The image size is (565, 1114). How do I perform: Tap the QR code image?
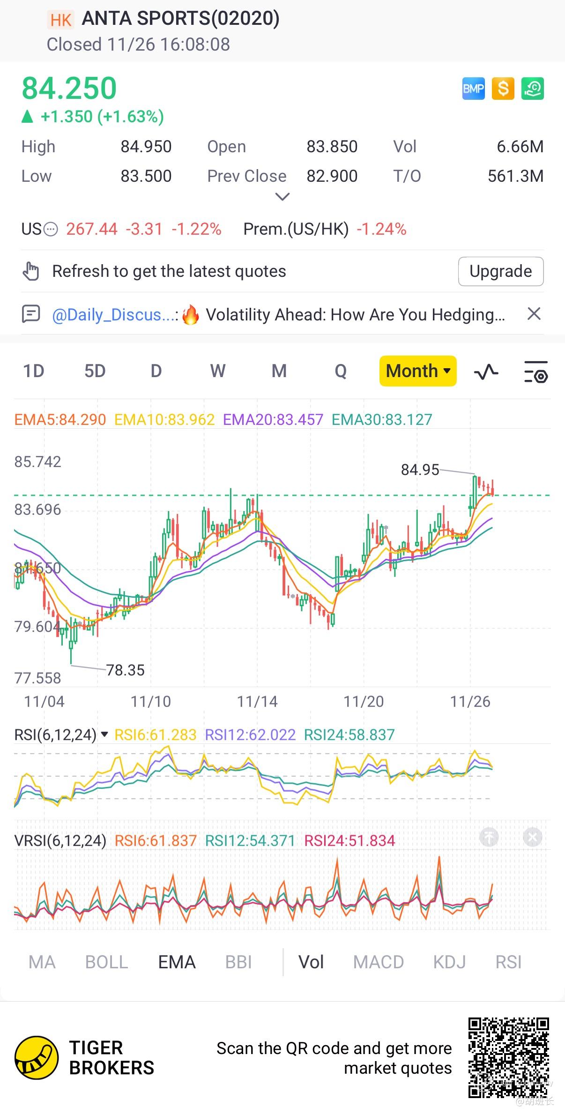(x=508, y=1058)
